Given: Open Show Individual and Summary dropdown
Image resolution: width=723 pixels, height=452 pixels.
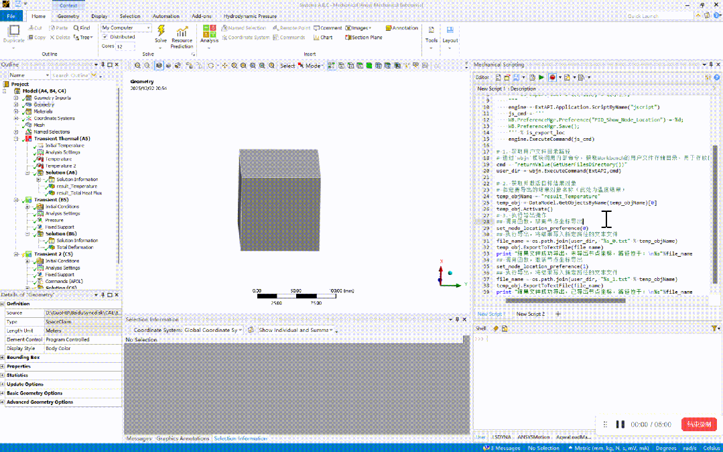Looking at the screenshot, I should click(x=296, y=330).
